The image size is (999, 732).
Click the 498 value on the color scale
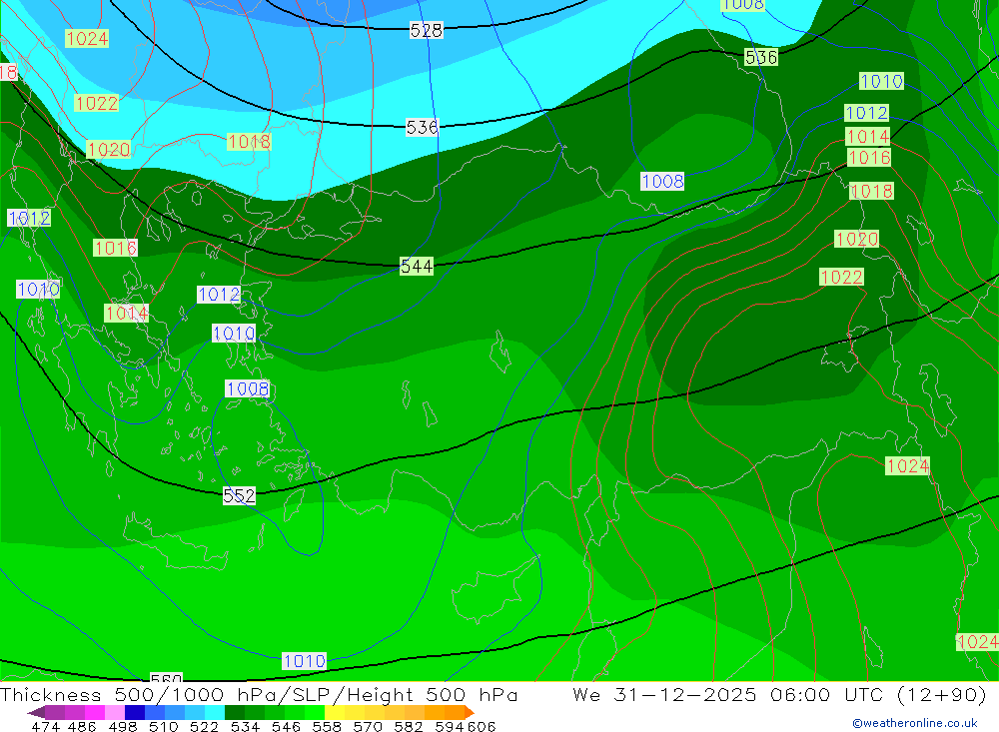coord(122,726)
